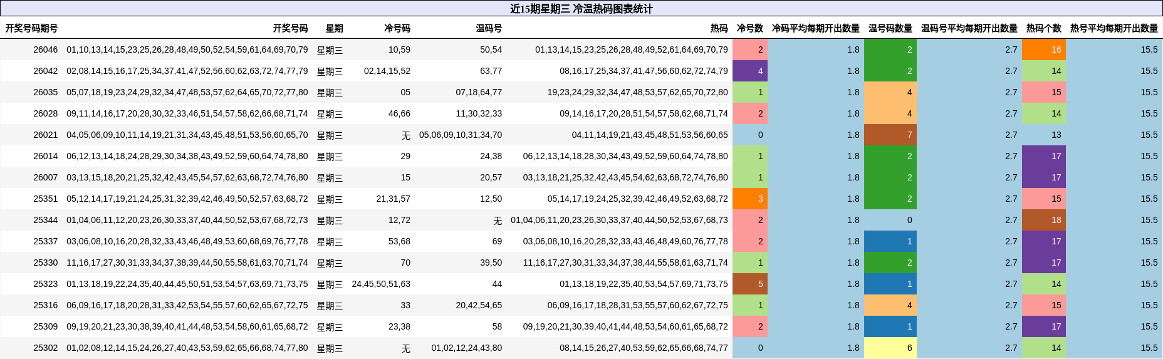
Task: Click the 开奖号码 column header
Action: [290, 28]
